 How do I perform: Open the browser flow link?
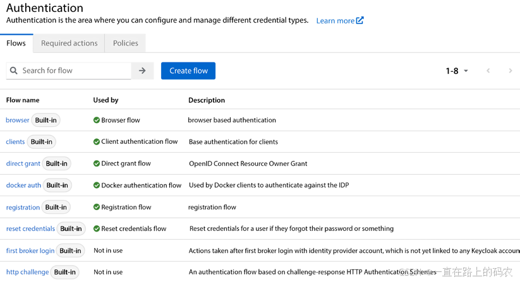18,120
